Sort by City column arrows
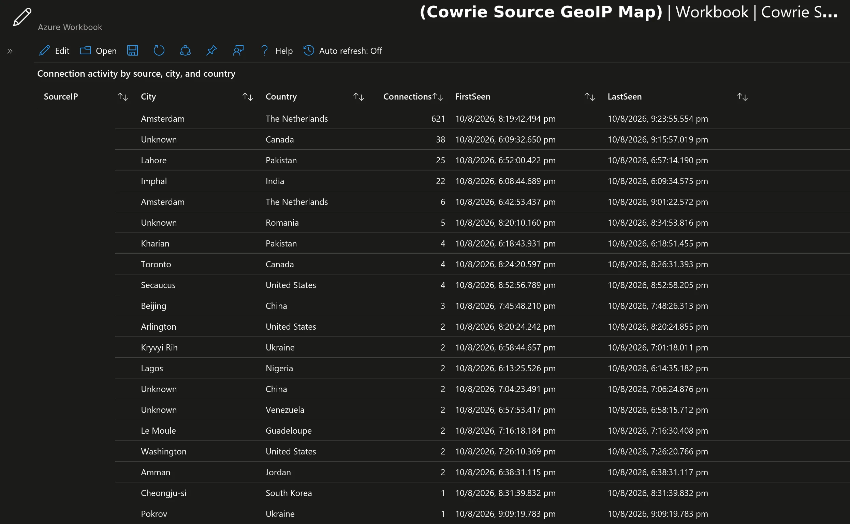This screenshot has width=850, height=524. [248, 97]
